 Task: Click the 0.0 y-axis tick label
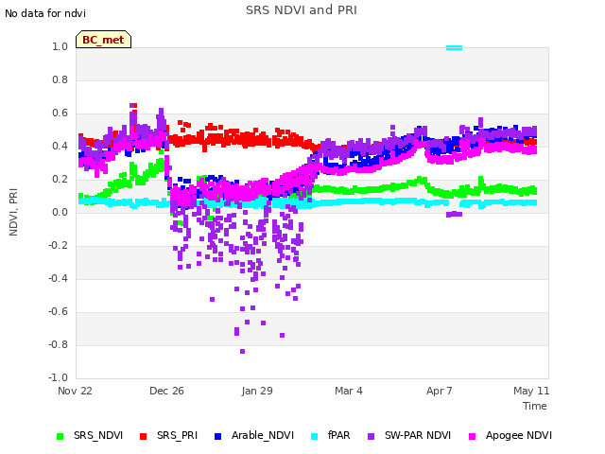point(60,212)
